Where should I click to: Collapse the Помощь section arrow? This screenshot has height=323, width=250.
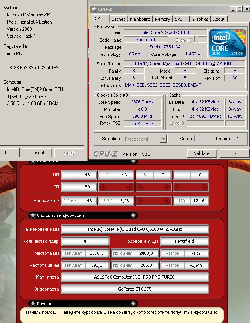coord(133,303)
